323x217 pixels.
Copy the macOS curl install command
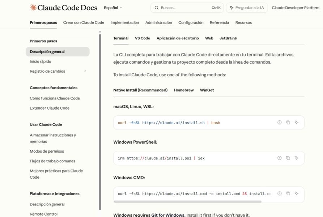click(x=288, y=123)
